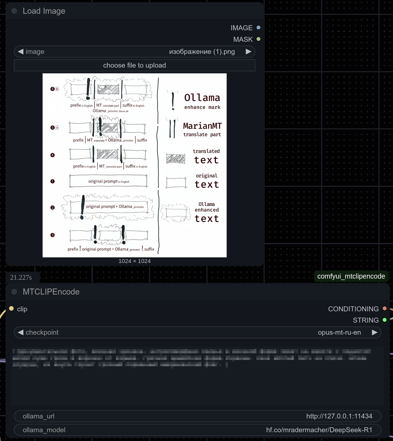Select next checkpoint with the right arrow

[x=375, y=332]
